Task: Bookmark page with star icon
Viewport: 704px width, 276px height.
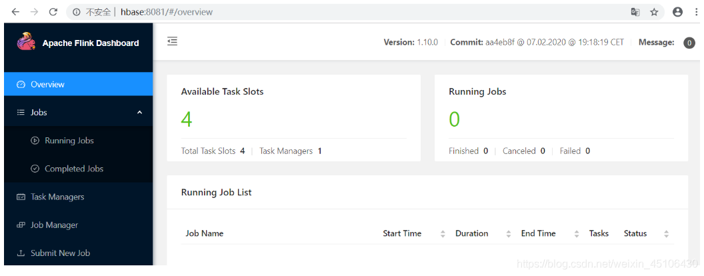Action: pyautogui.click(x=654, y=12)
